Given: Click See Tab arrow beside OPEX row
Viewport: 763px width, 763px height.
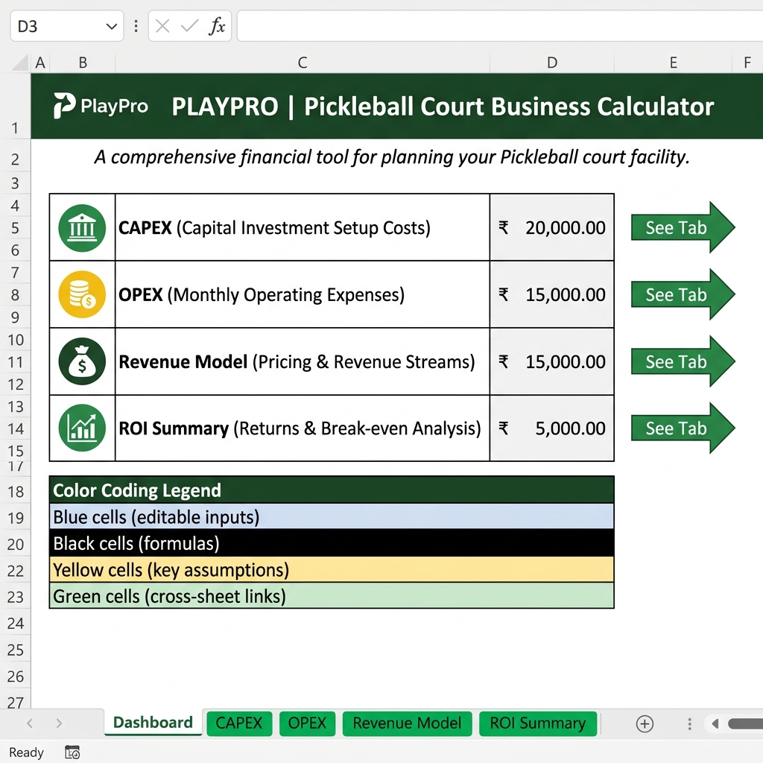Looking at the screenshot, I should (x=683, y=294).
